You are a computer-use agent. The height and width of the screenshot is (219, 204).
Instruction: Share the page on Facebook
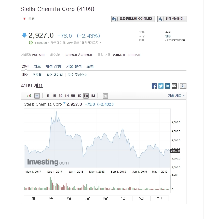click(x=154, y=86)
